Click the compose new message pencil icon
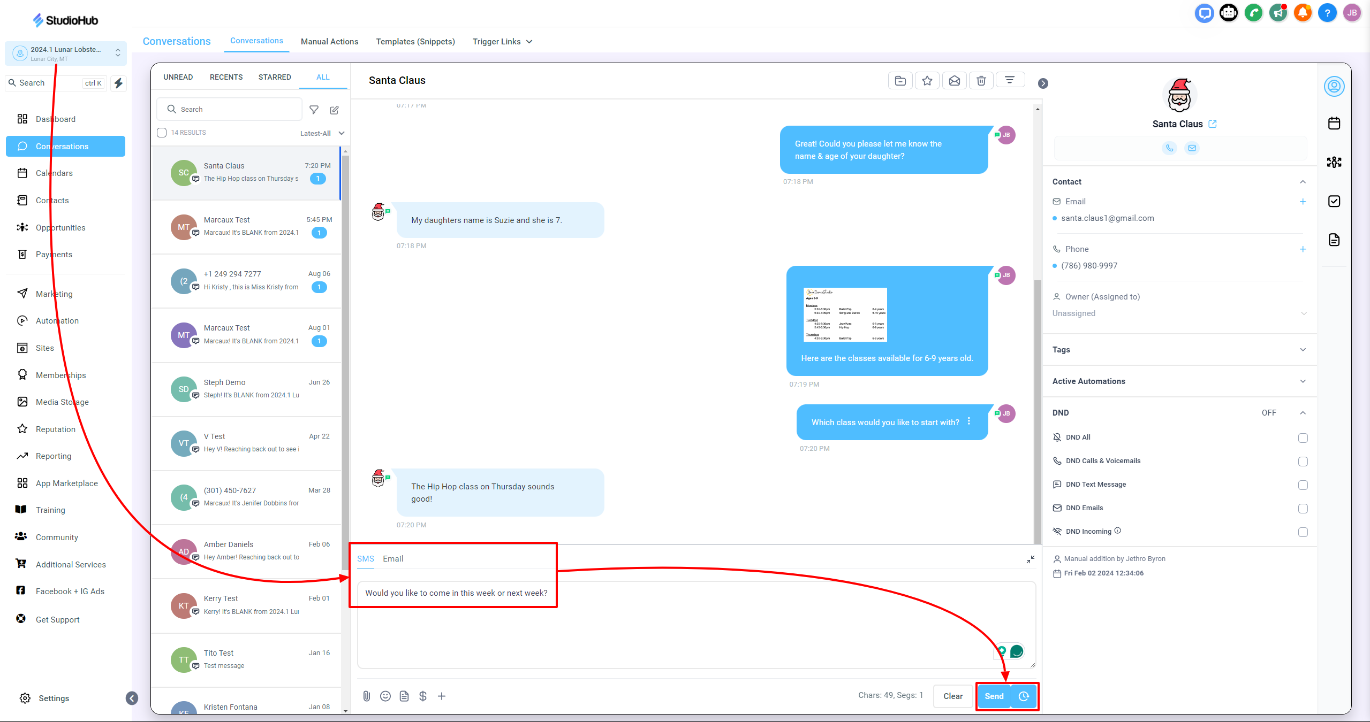This screenshot has height=722, width=1370. pos(335,110)
